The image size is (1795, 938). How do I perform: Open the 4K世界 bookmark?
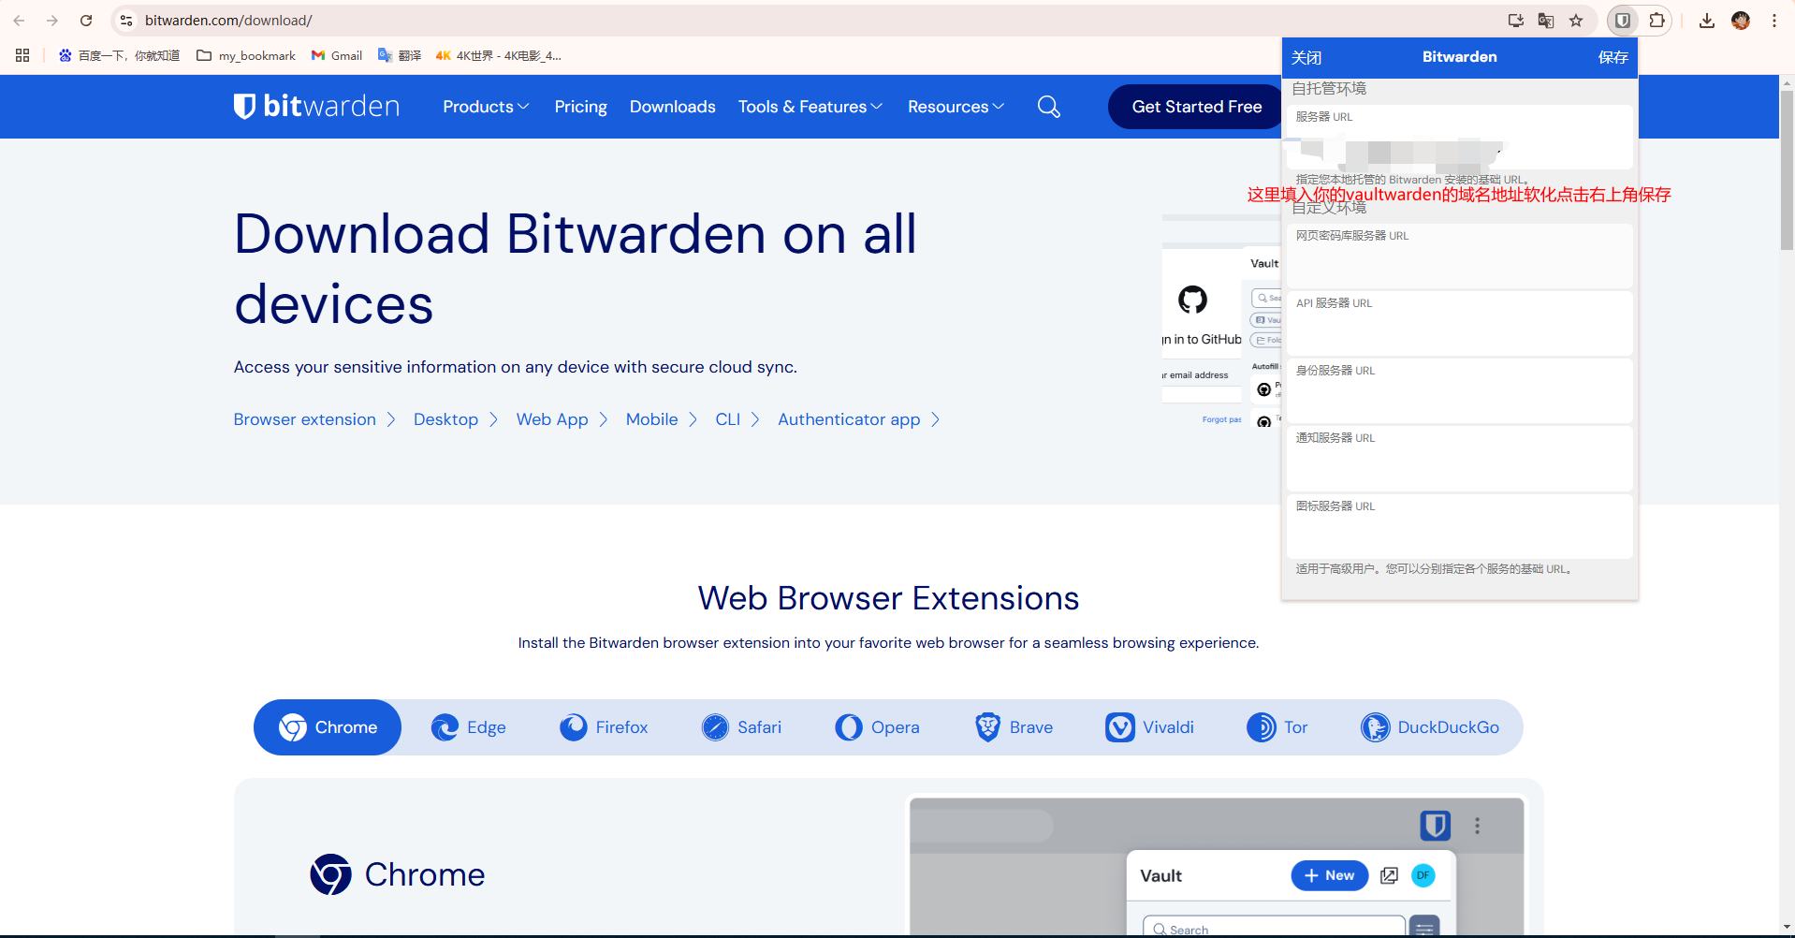click(x=499, y=55)
